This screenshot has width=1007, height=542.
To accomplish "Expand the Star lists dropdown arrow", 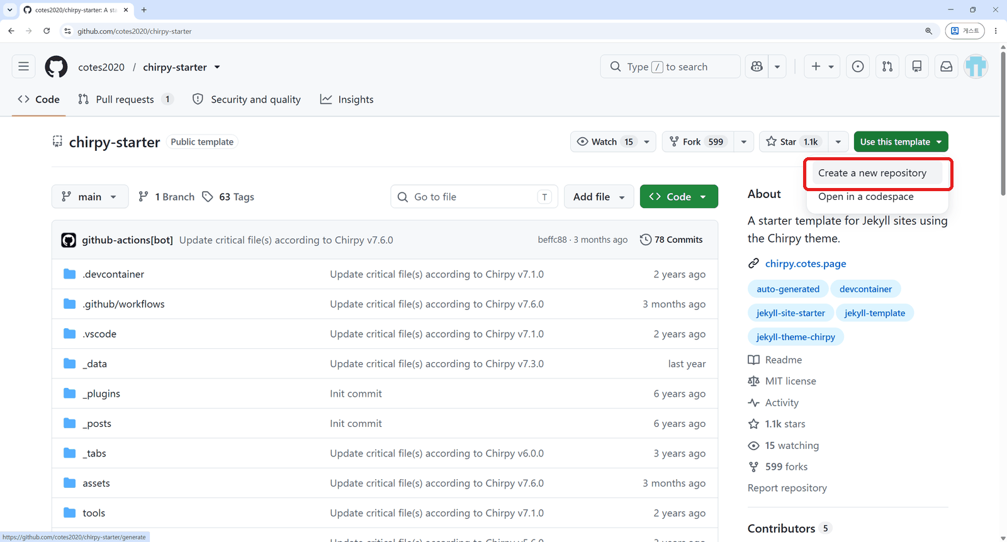I will (x=838, y=142).
